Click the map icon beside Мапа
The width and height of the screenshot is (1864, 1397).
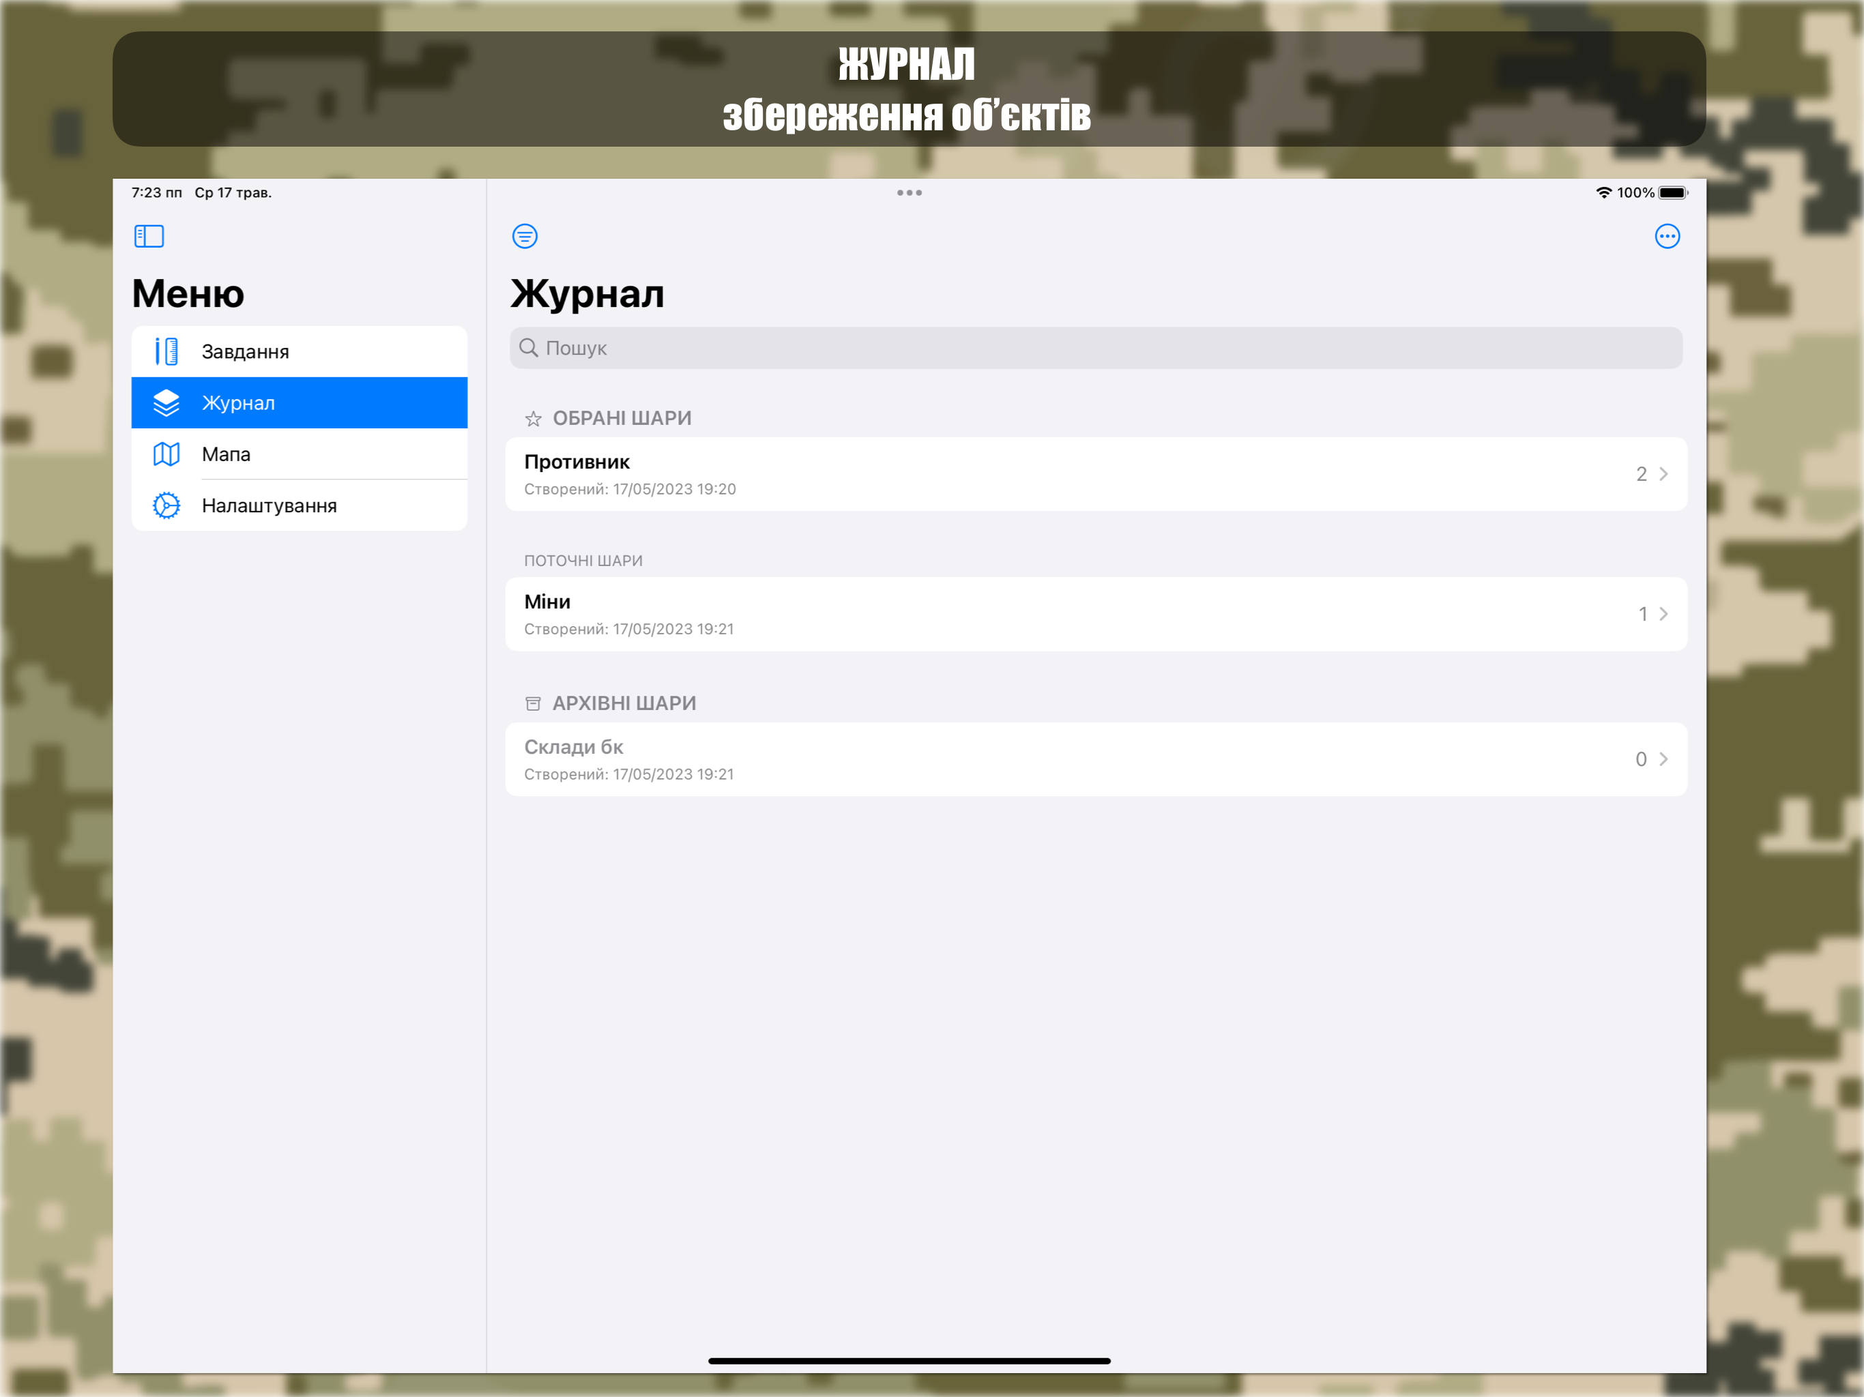[x=166, y=454]
